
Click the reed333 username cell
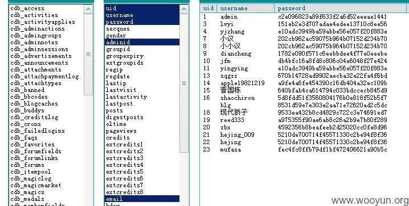pyautogui.click(x=232, y=120)
